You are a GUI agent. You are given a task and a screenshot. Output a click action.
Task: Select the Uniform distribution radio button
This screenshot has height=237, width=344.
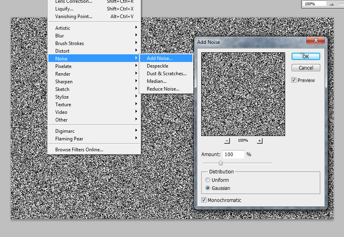(x=208, y=180)
